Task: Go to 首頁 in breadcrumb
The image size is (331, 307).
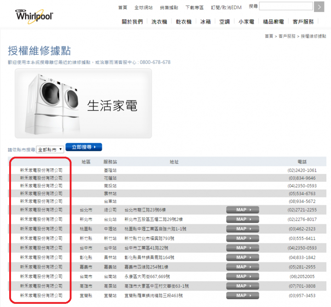Action: pos(269,36)
